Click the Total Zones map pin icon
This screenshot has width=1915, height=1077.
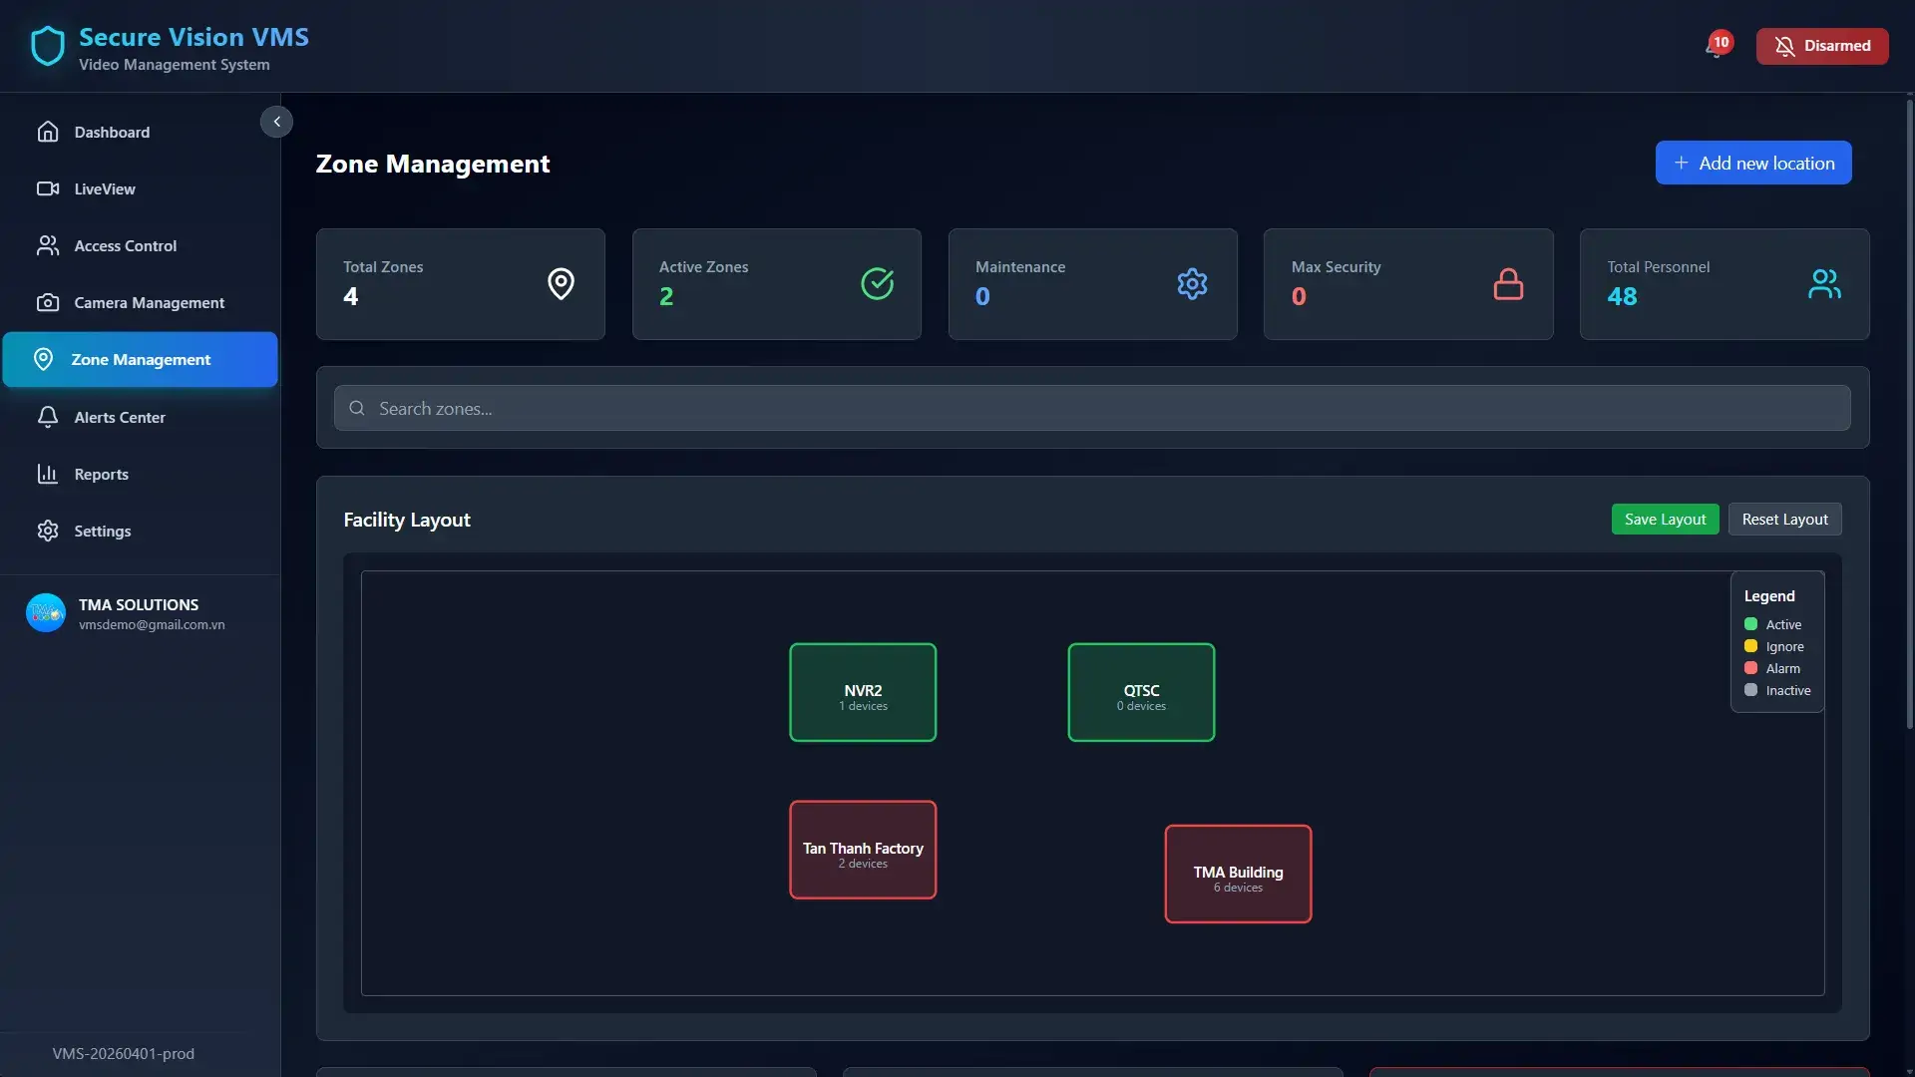[561, 284]
